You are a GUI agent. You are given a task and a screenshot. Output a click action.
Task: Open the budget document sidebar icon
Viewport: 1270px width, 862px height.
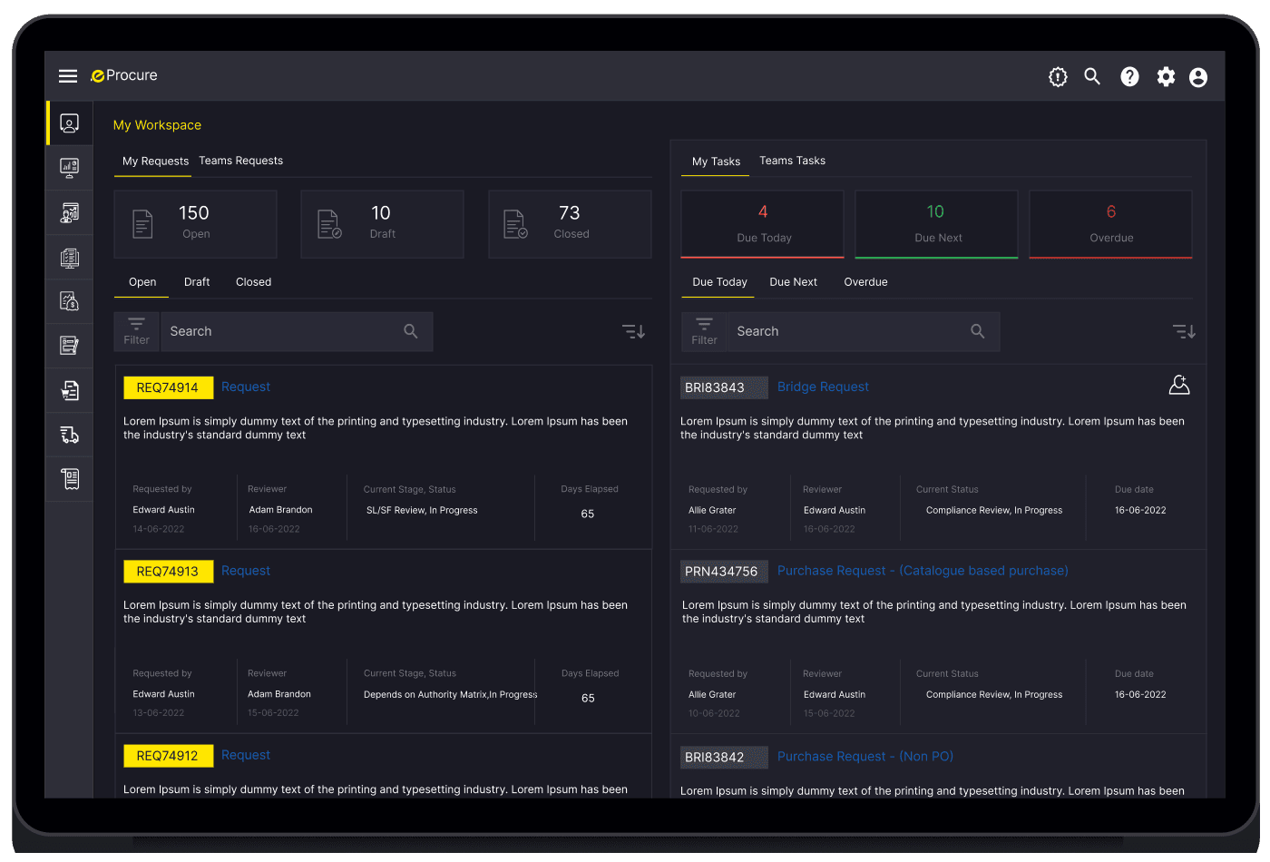70,301
